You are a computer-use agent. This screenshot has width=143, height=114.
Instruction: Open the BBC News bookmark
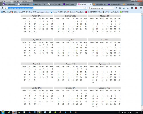(28, 12)
